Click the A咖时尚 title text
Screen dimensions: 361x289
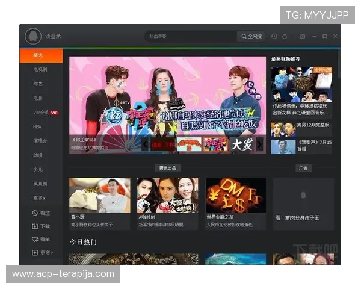[x=147, y=217]
